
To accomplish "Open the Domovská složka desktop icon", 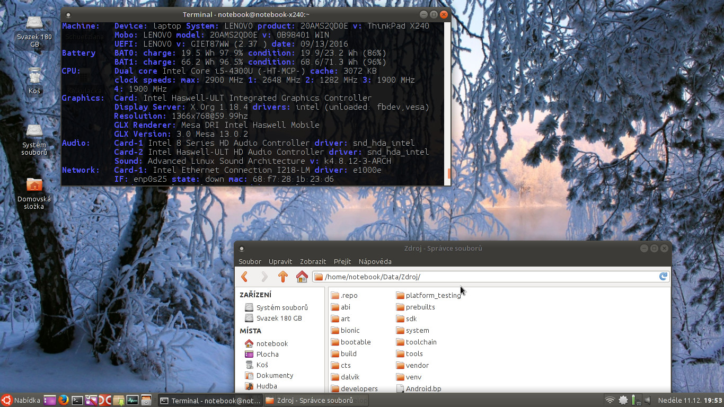I will (34, 193).
